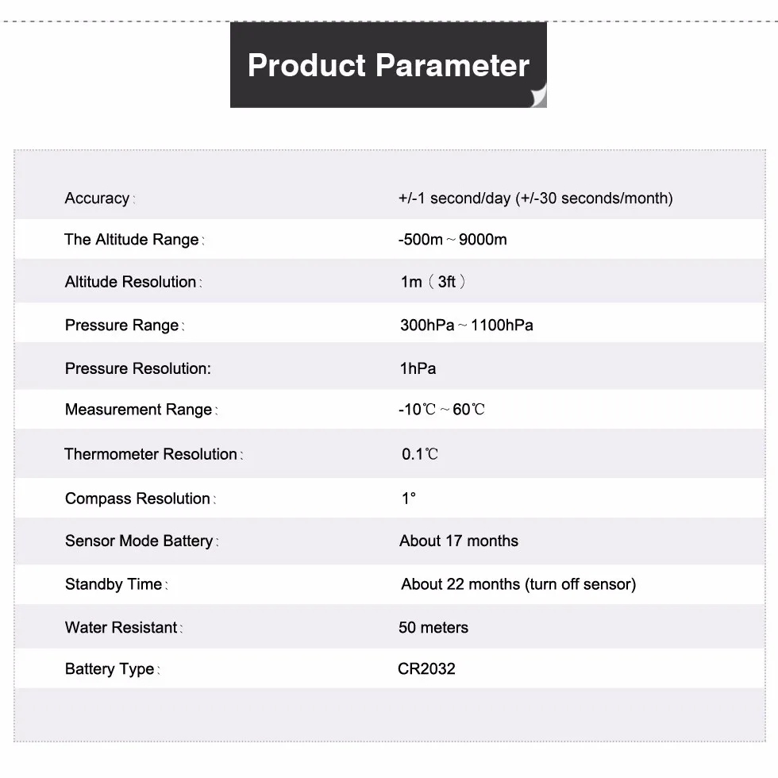Select The Altitude Range label
Image resolution: width=778 pixels, height=778 pixels.
pyautogui.click(x=134, y=239)
